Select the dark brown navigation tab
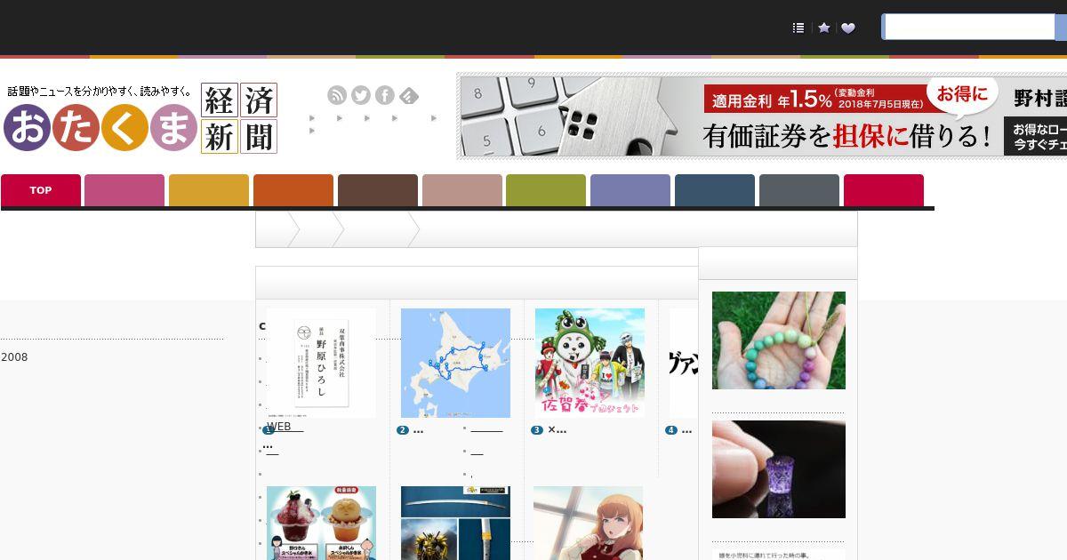 (378, 190)
